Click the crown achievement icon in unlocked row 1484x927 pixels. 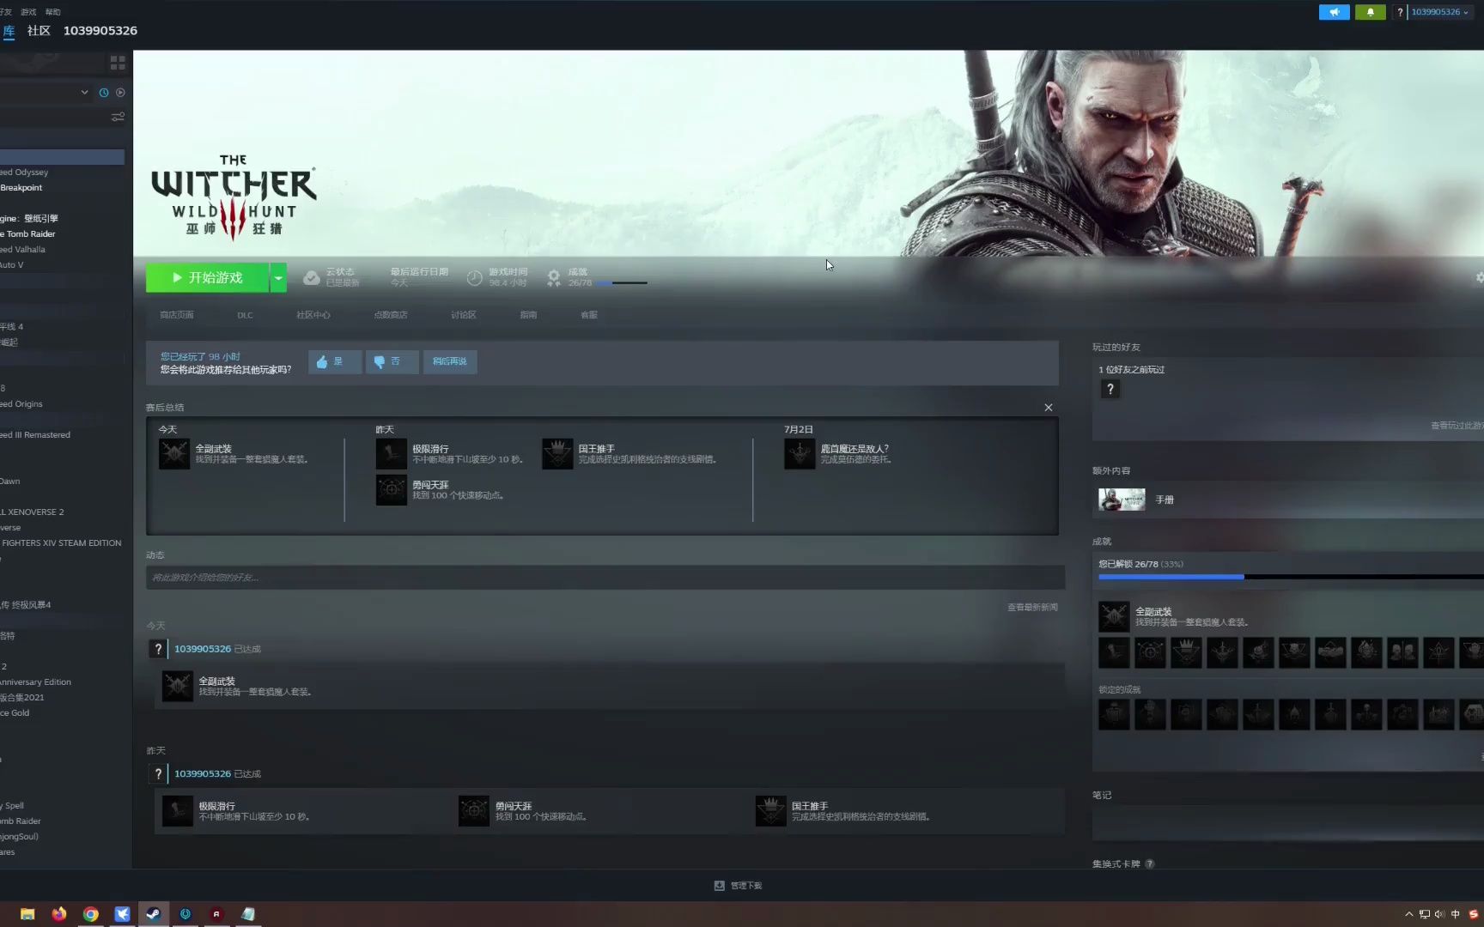click(1186, 652)
